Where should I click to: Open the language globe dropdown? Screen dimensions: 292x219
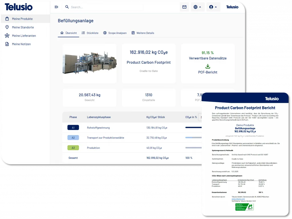197,7
